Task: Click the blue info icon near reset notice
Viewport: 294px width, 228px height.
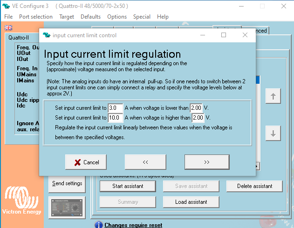Action: pyautogui.click(x=99, y=225)
